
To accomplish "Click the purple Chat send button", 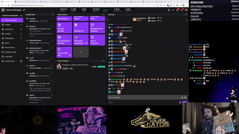I will [x=185, y=102].
